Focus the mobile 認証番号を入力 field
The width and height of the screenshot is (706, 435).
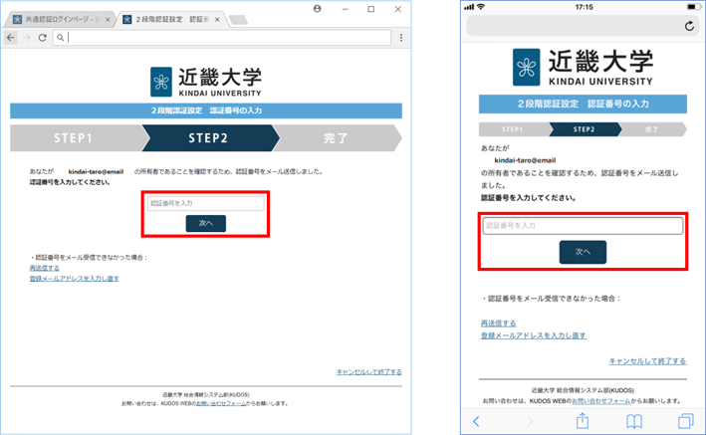[x=583, y=226]
